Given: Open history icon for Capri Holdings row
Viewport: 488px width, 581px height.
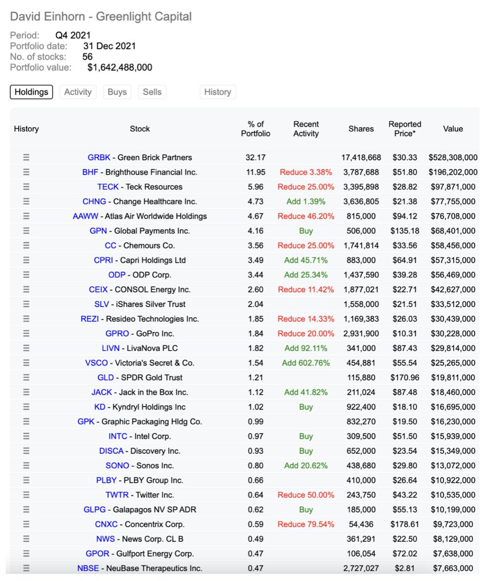Looking at the screenshot, I should point(26,260).
